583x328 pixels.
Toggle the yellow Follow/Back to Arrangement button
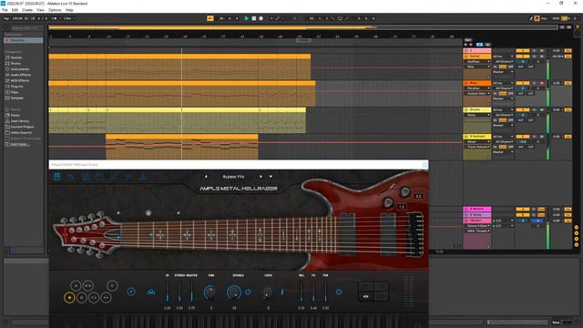pos(210,18)
